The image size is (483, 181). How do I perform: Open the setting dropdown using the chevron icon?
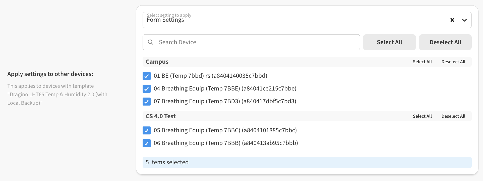point(464,20)
